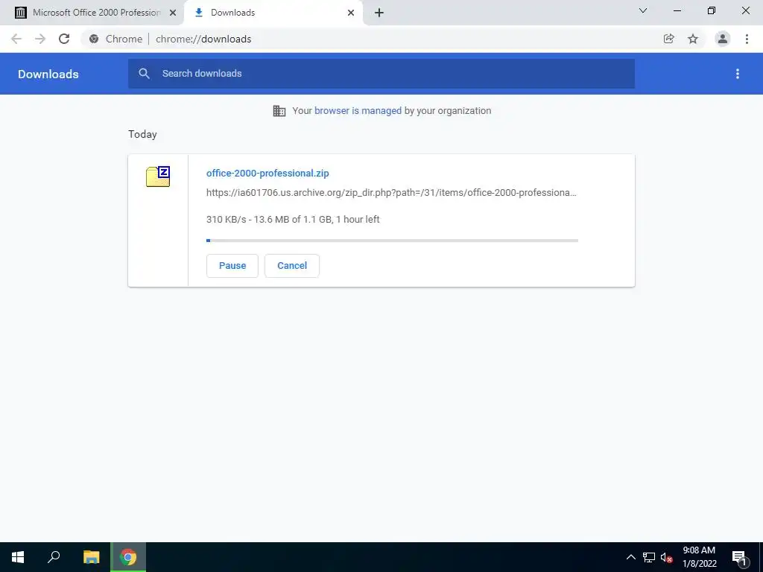Click the download progress bar
763x572 pixels.
point(392,241)
